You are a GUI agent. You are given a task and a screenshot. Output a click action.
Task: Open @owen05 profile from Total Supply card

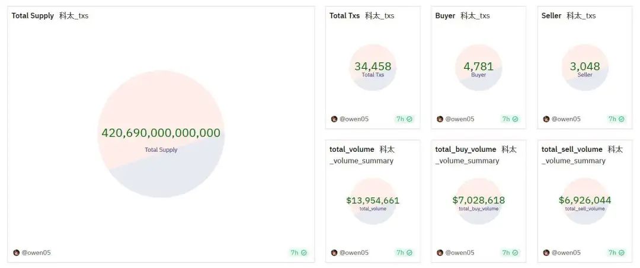36,253
